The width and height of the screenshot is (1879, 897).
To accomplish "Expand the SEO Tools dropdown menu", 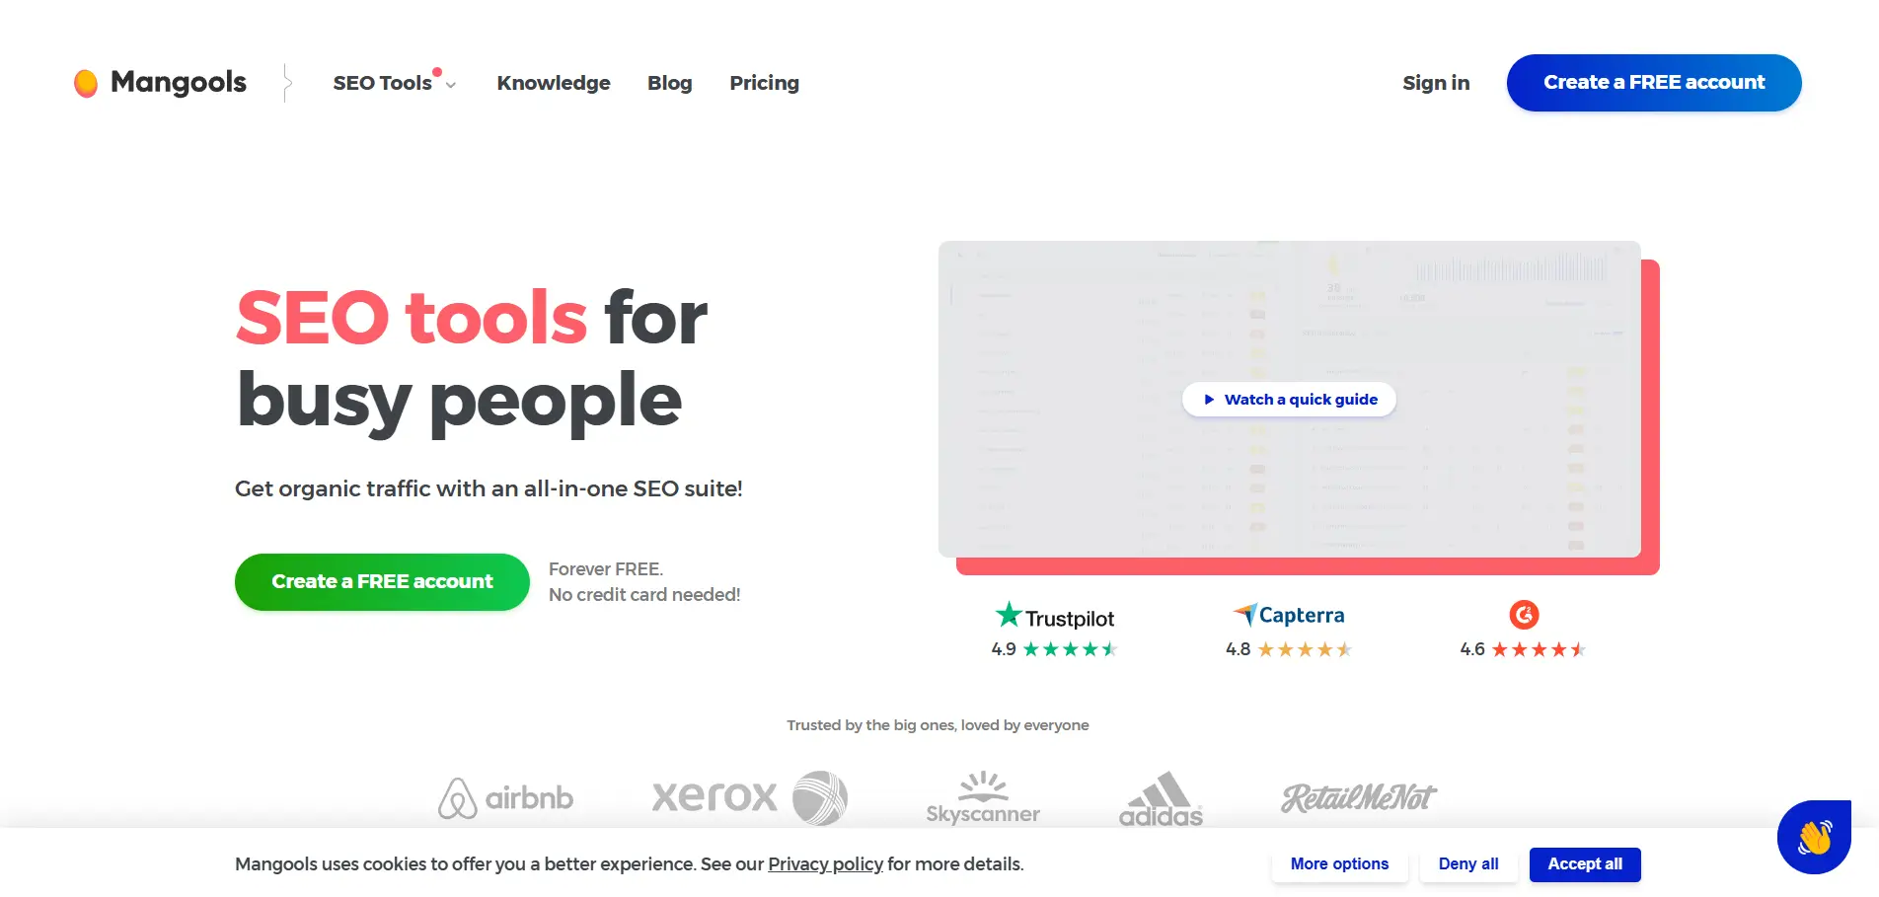I will [395, 83].
